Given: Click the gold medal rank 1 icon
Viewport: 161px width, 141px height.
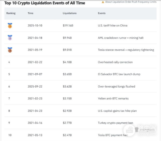Looking at the screenshot, I should tap(10, 26).
